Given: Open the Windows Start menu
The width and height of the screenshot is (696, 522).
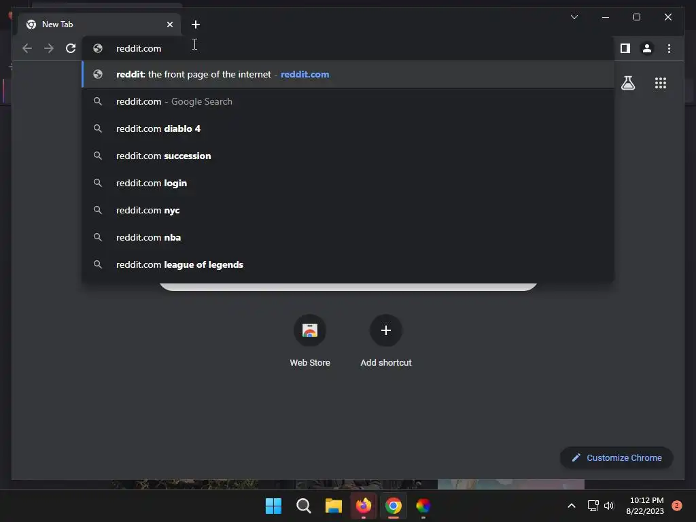Looking at the screenshot, I should [273, 506].
